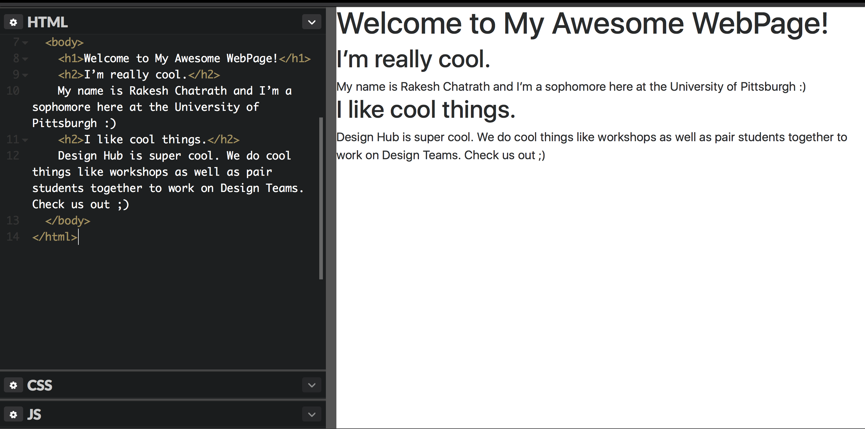Select the JS panel title
Viewport: 865px width, 429px height.
[x=34, y=415]
